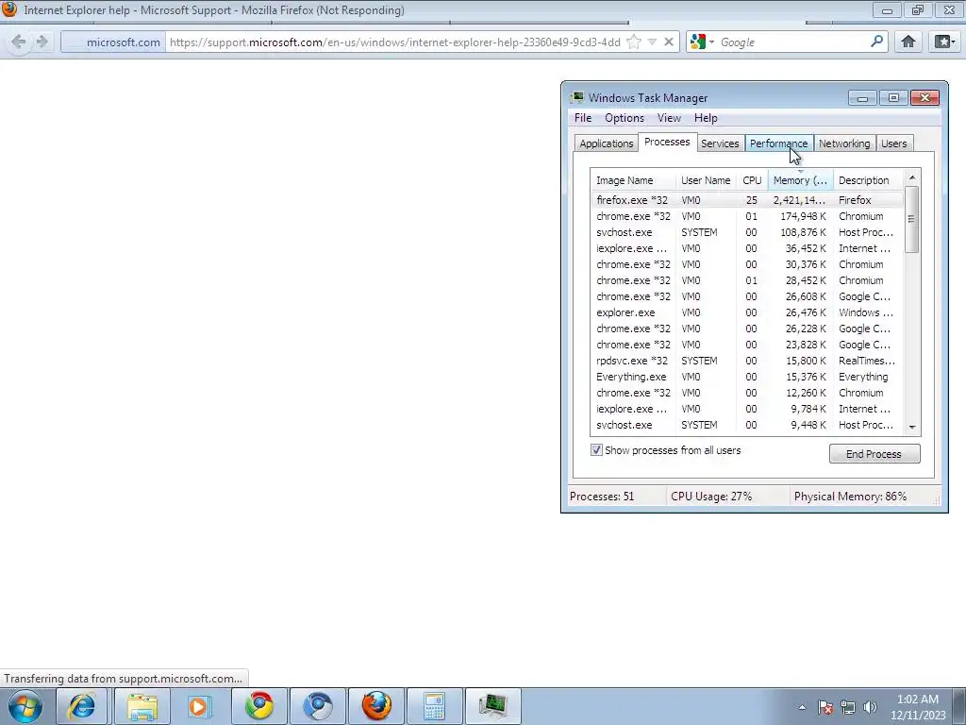Click the Google search box
The height and width of the screenshot is (725, 966).
click(x=792, y=42)
